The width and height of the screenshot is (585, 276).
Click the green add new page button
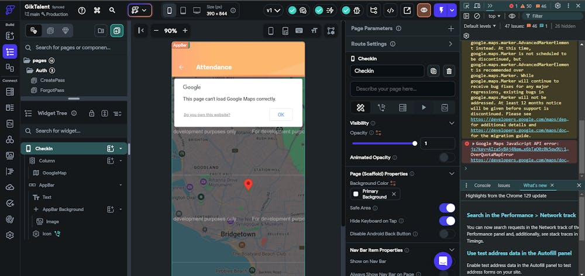coord(117,30)
